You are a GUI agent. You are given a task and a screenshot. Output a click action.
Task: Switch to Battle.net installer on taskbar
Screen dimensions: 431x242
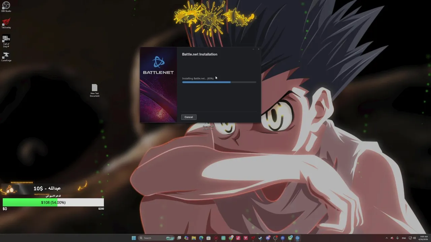tap(297, 238)
